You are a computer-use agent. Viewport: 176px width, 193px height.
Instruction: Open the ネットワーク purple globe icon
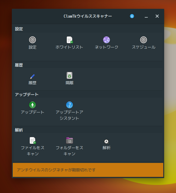[107, 40]
